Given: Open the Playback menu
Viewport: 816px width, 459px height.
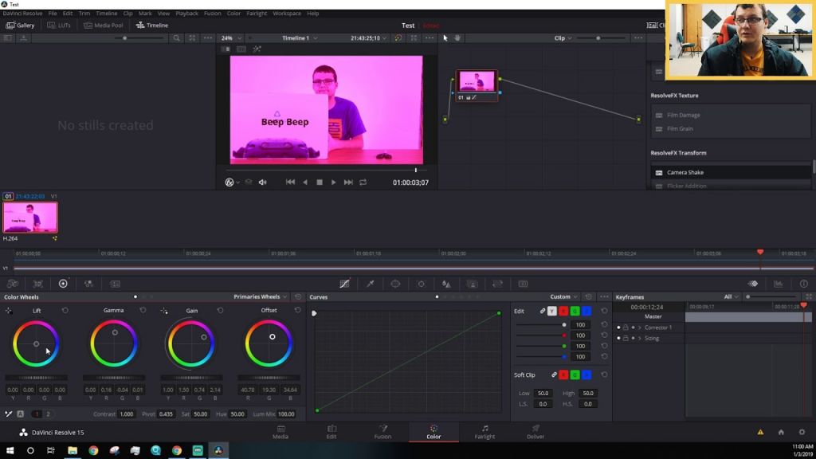Looking at the screenshot, I should click(x=186, y=14).
